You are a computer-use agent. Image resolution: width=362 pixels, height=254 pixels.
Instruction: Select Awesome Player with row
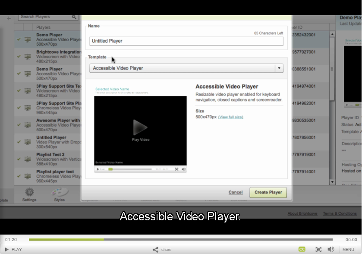[48, 125]
